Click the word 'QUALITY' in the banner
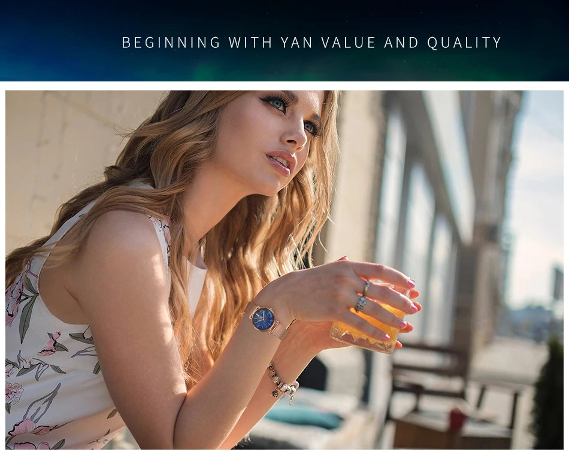The width and height of the screenshot is (569, 458). coord(464,43)
